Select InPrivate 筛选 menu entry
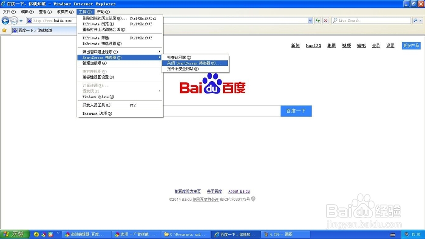The image size is (425, 239). tap(119, 38)
